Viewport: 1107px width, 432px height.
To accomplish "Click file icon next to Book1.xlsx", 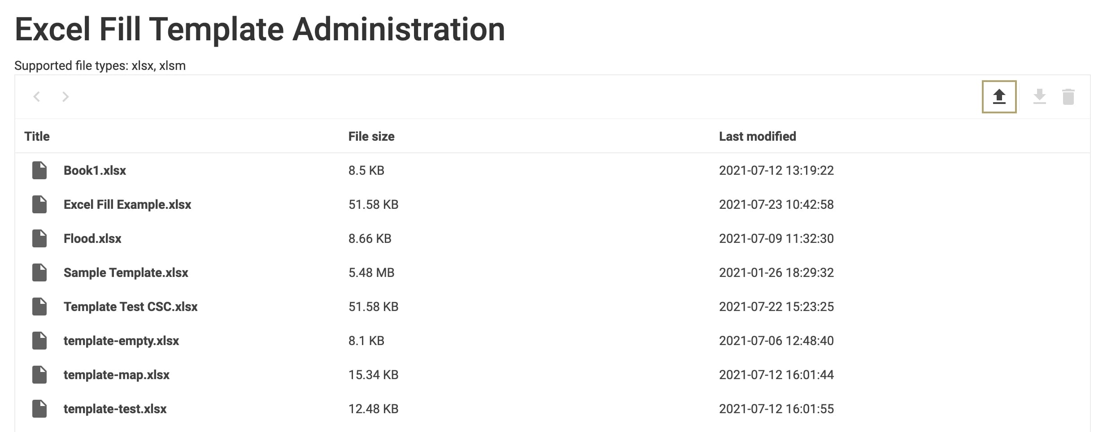I will tap(39, 170).
